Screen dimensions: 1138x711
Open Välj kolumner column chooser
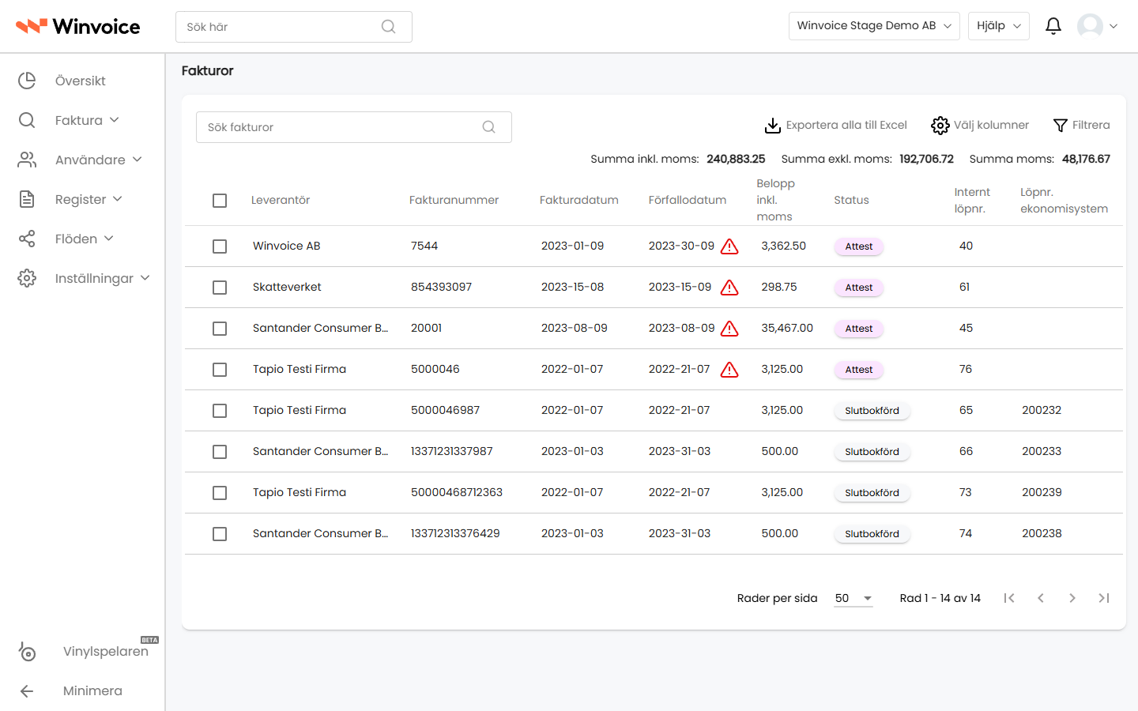(980, 126)
